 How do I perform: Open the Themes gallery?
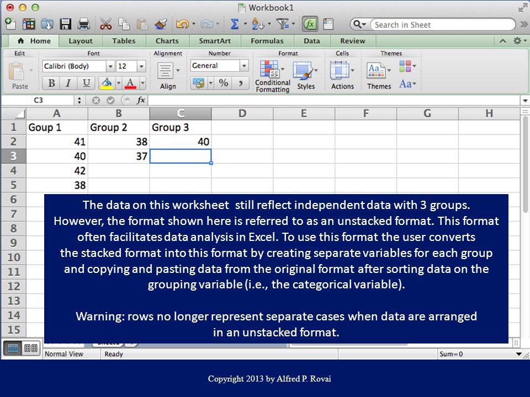379,76
